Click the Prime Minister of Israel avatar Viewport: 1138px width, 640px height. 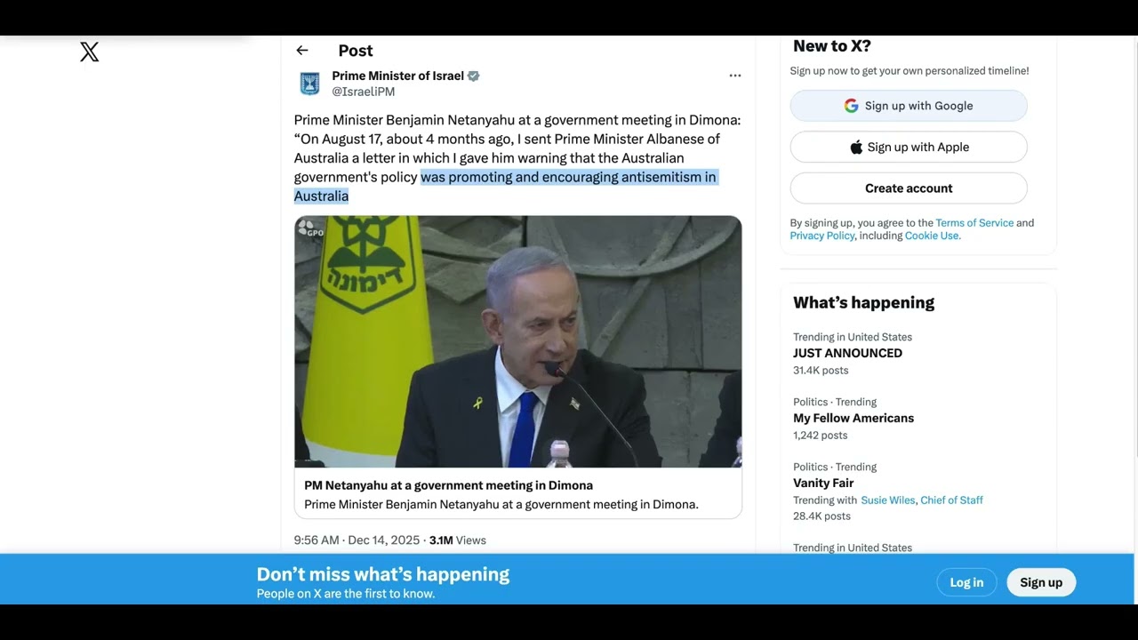[x=309, y=84]
